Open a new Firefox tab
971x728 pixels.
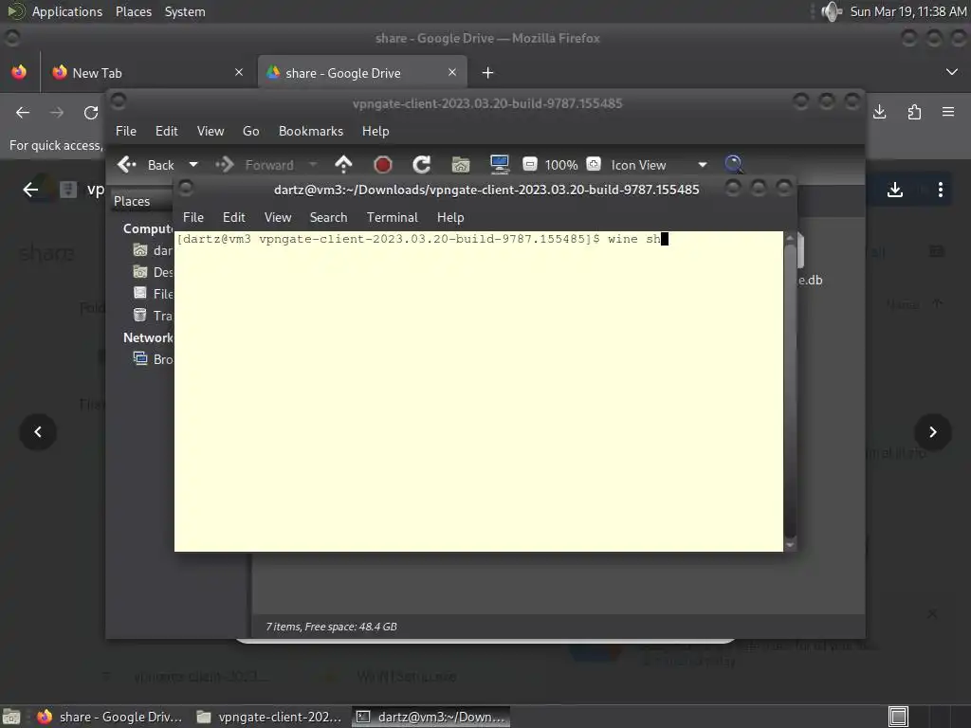[x=488, y=73]
